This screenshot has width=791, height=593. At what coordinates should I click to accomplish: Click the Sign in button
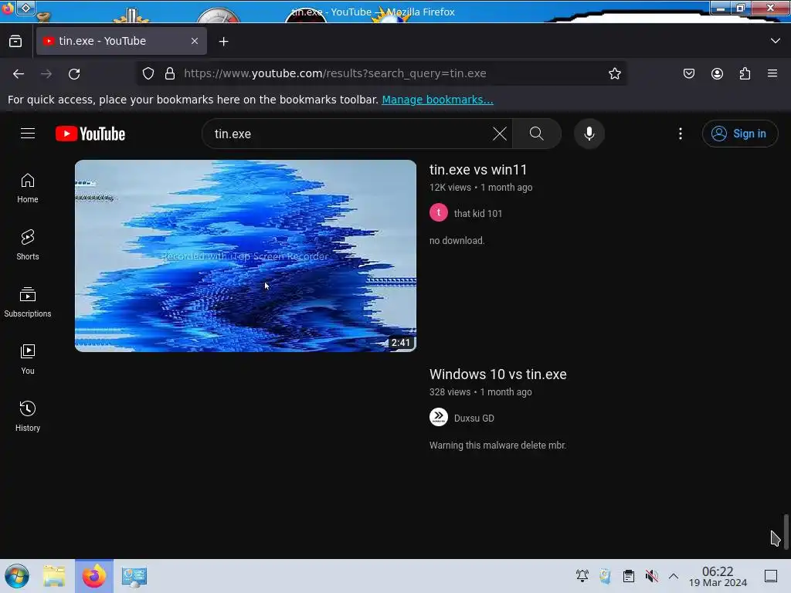tap(740, 134)
